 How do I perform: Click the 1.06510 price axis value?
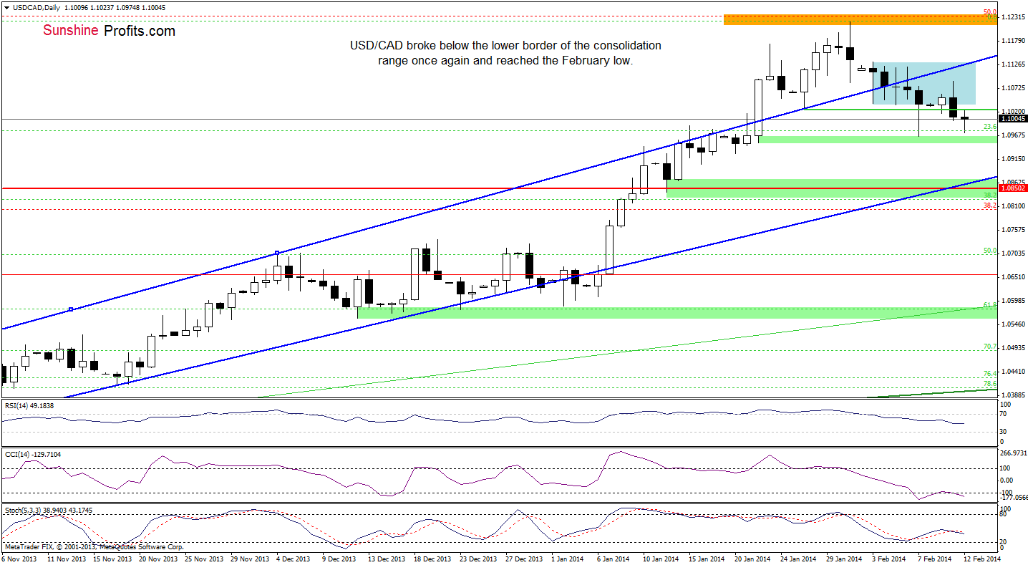[x=1013, y=277]
